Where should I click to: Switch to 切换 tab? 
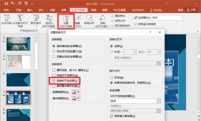(x=52, y=10)
